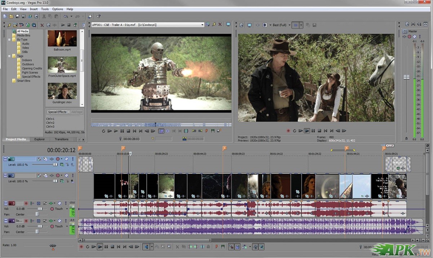Open the File menu
The width and height of the screenshot is (433, 258).
pyautogui.click(x=5, y=9)
